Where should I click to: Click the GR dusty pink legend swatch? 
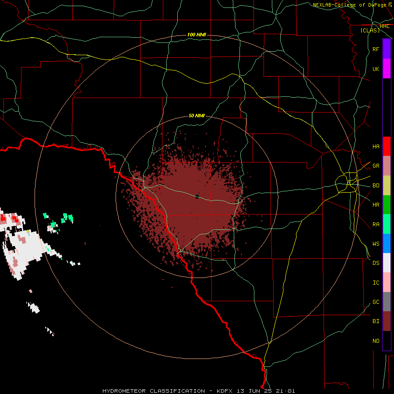(x=387, y=166)
